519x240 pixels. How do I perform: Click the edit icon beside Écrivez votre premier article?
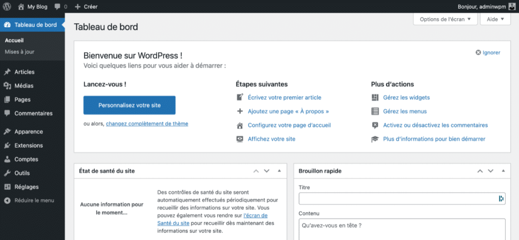click(240, 98)
